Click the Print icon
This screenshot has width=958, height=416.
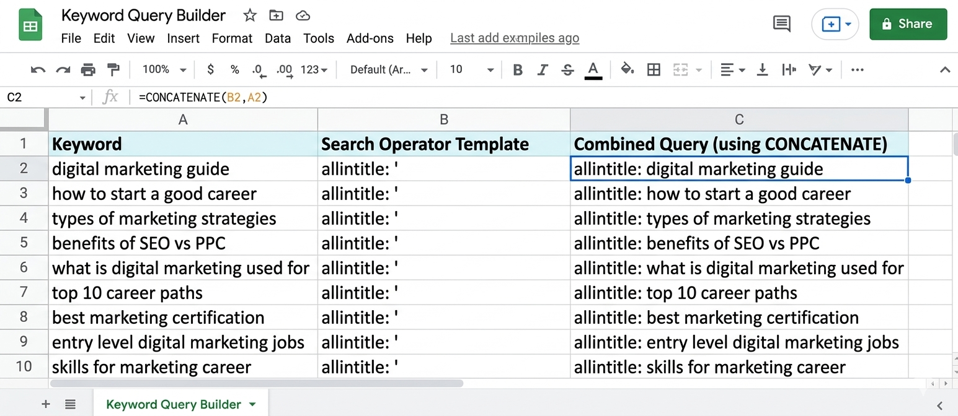point(89,69)
